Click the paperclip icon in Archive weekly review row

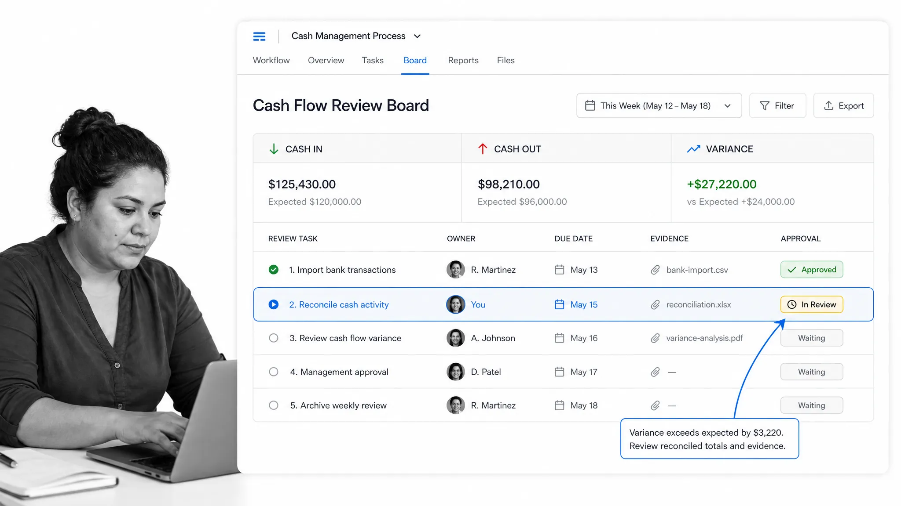click(655, 405)
